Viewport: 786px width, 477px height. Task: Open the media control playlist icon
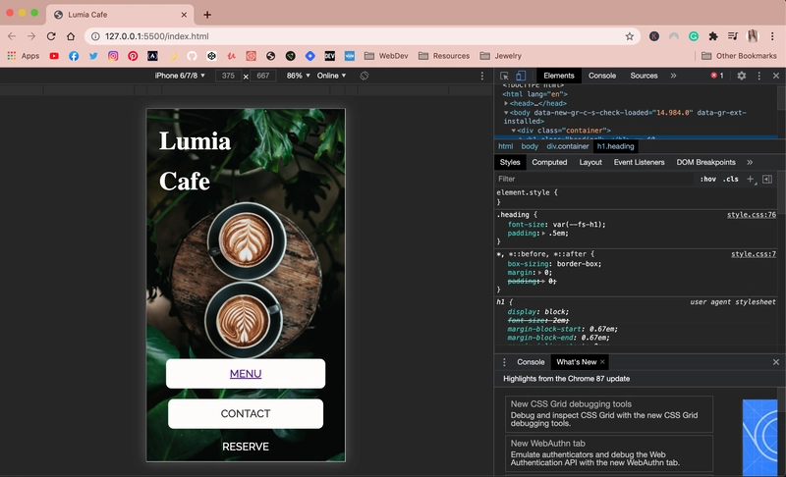tap(732, 36)
